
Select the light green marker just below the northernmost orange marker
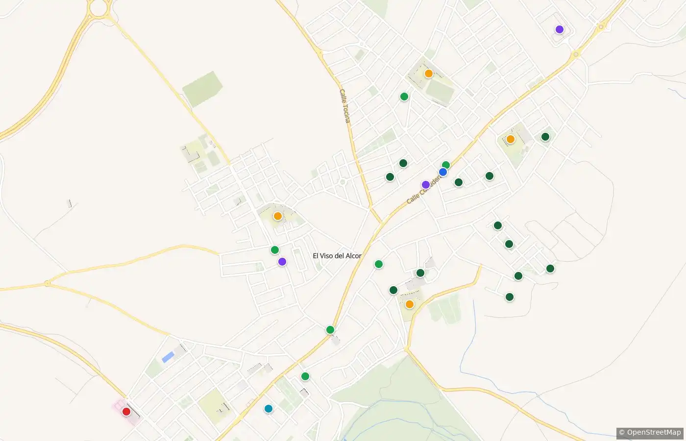click(x=404, y=97)
